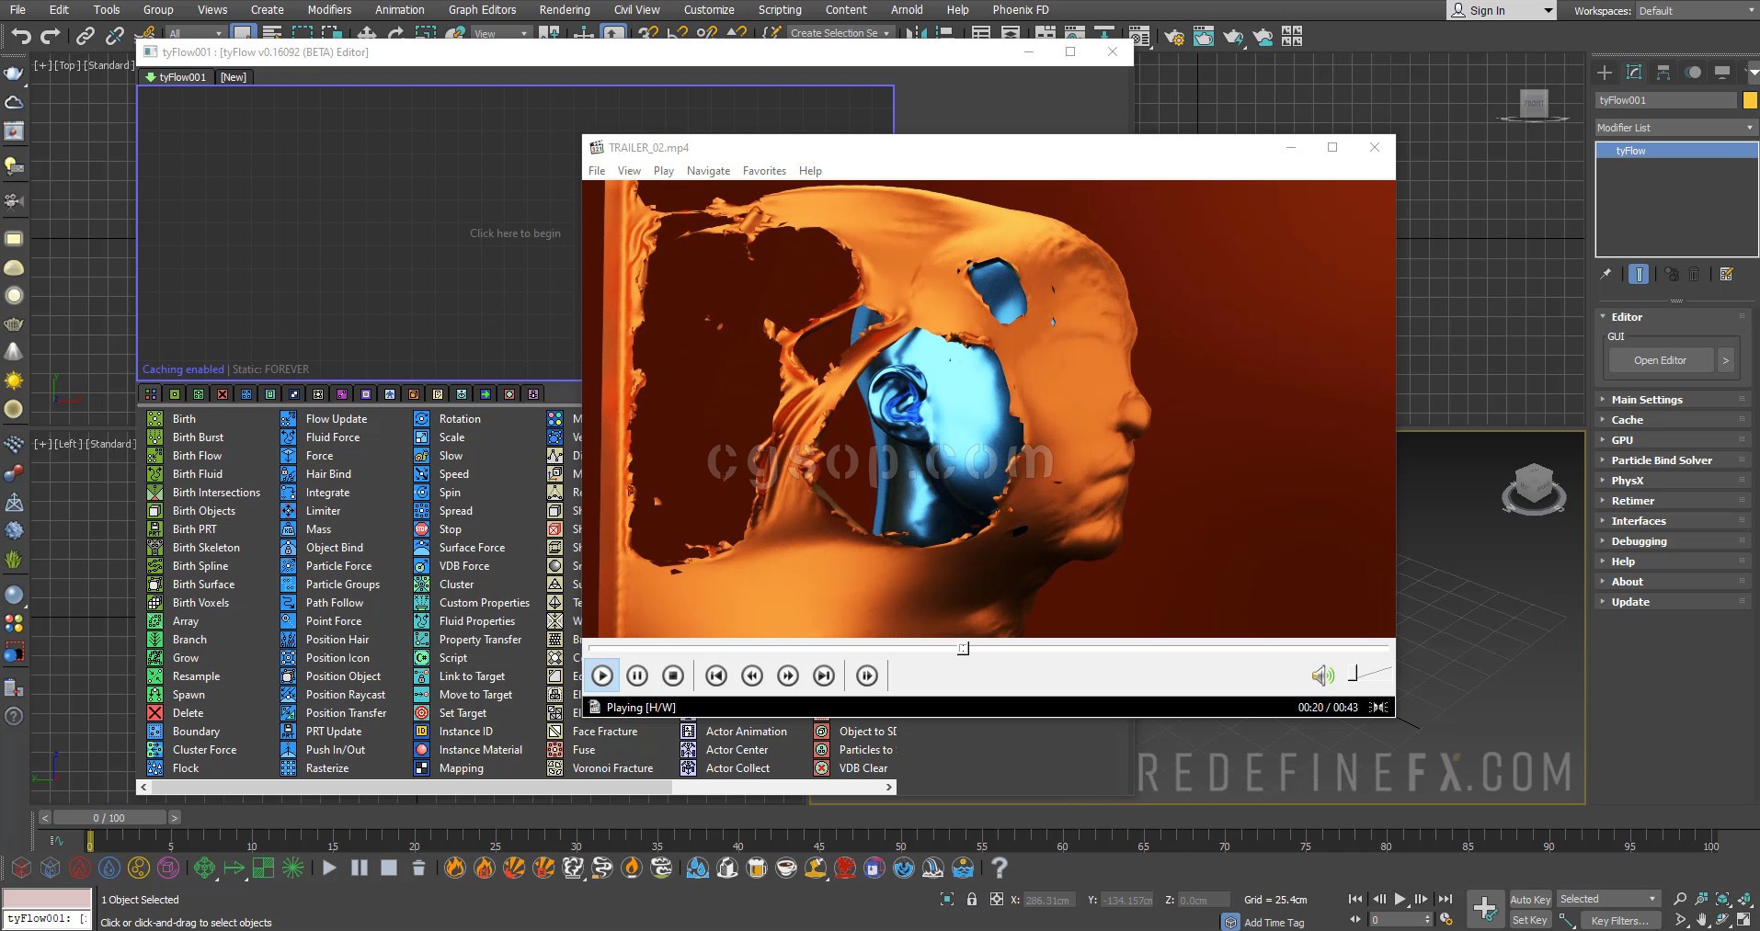Viewport: 1760px width, 931px height.
Task: Click the Hierarchy tab icon in command panel
Action: coord(1663,73)
